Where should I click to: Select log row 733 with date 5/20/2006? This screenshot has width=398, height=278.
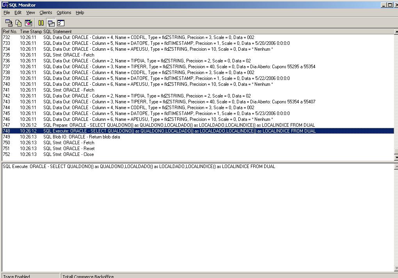[198, 43]
